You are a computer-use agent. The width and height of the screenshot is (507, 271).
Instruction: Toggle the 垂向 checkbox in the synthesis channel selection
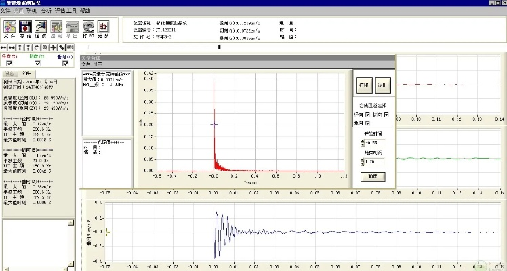[367, 123]
